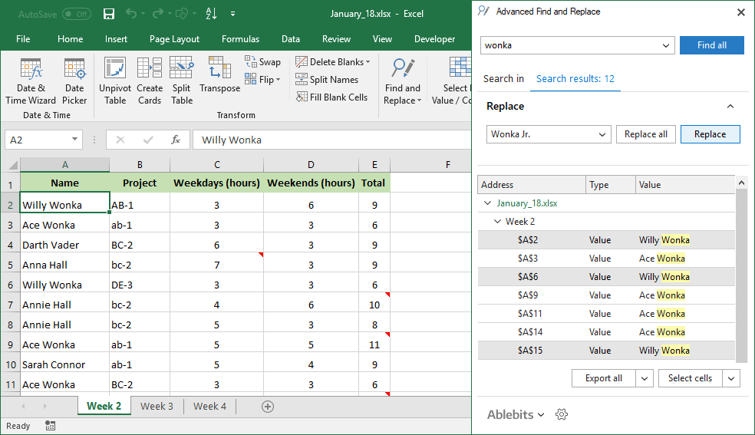Image resolution: width=755 pixels, height=435 pixels.
Task: Open the Delete Blanks dropdown
Action: 333,61
